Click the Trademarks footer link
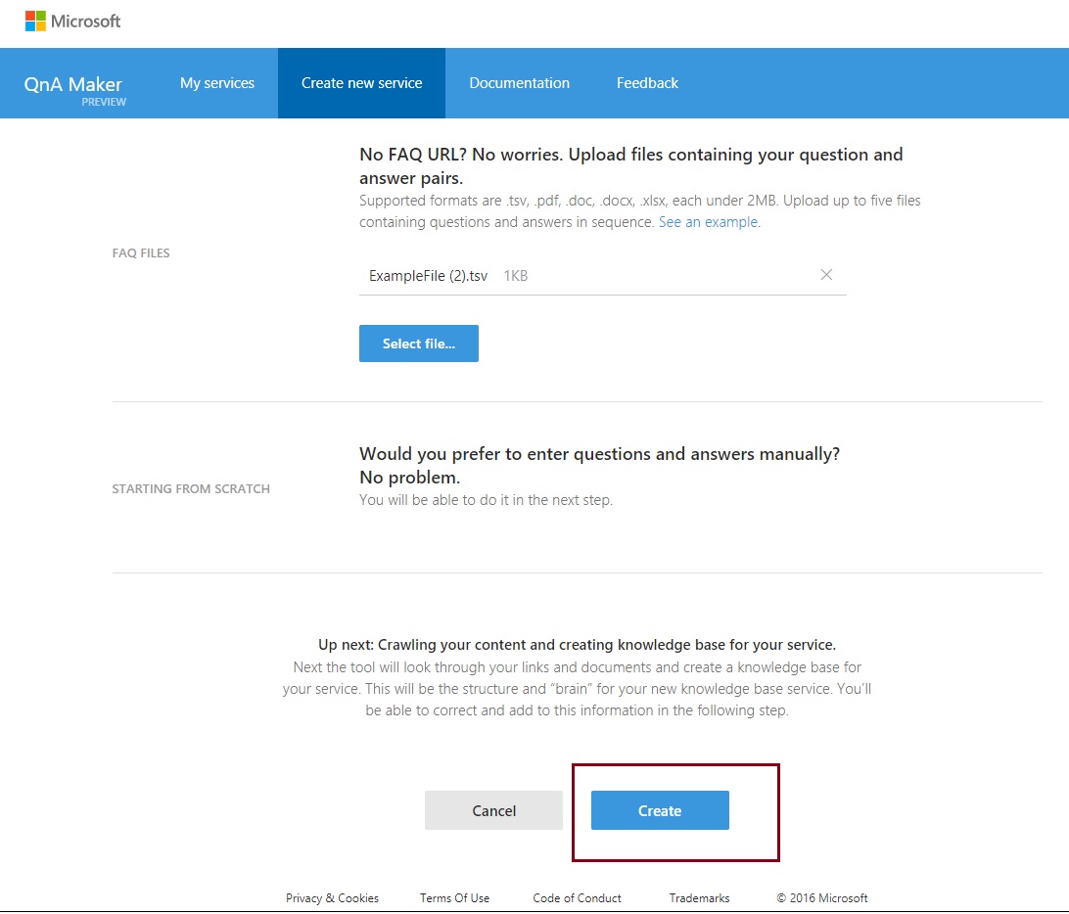Screen dimensions: 1069x914 coord(699,898)
